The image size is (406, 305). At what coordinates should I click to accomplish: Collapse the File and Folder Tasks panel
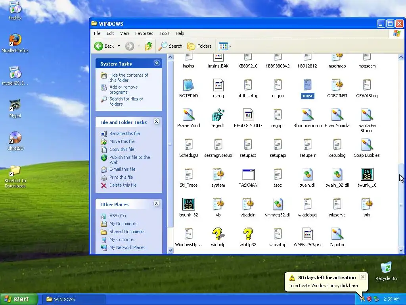(x=156, y=122)
